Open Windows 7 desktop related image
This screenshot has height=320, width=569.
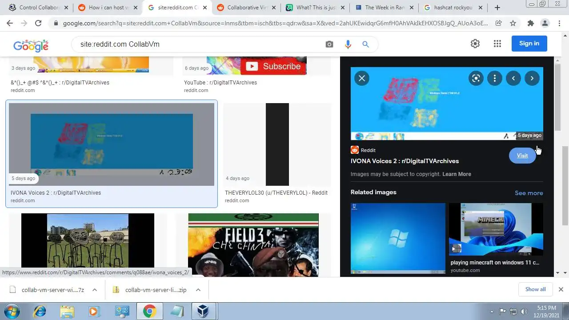coord(398,238)
